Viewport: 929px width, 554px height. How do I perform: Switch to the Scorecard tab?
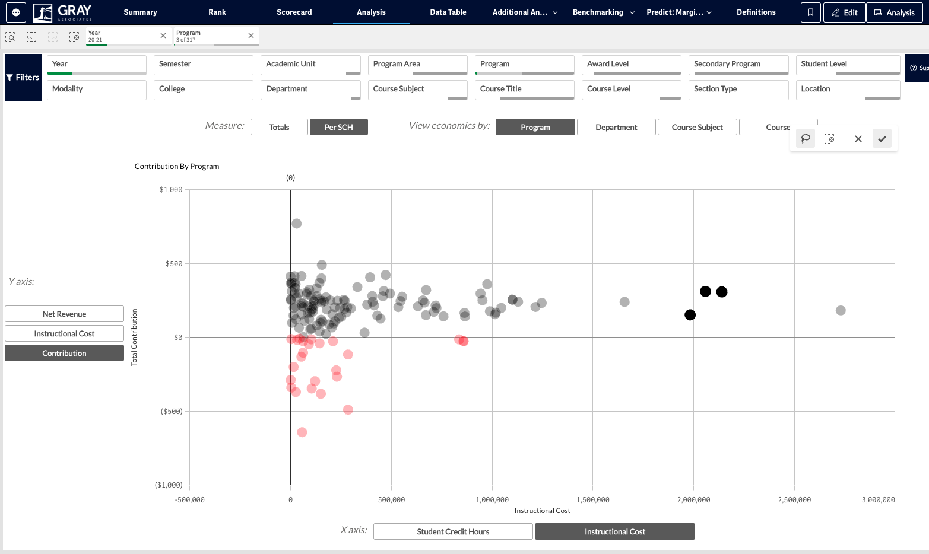pyautogui.click(x=294, y=12)
